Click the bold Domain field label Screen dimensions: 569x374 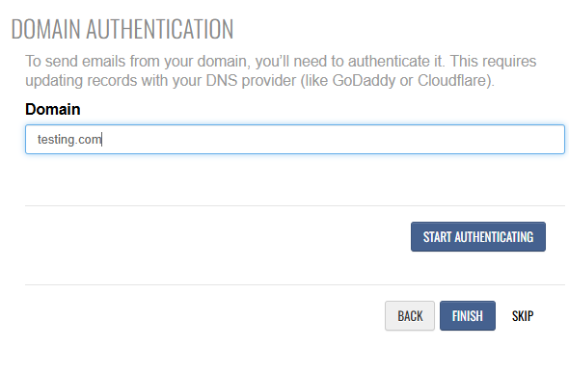pos(53,109)
